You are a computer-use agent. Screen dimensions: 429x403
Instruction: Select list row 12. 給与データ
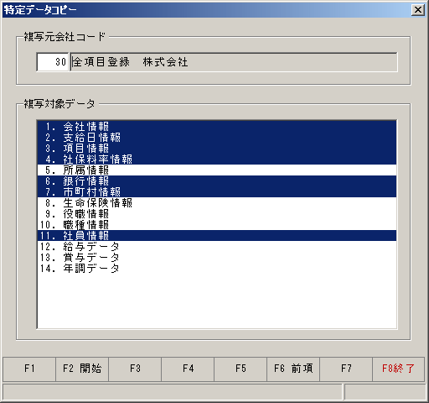pyautogui.click(x=217, y=246)
